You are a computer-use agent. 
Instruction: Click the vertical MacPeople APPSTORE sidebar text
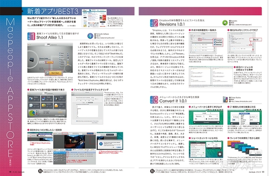[10, 88]
